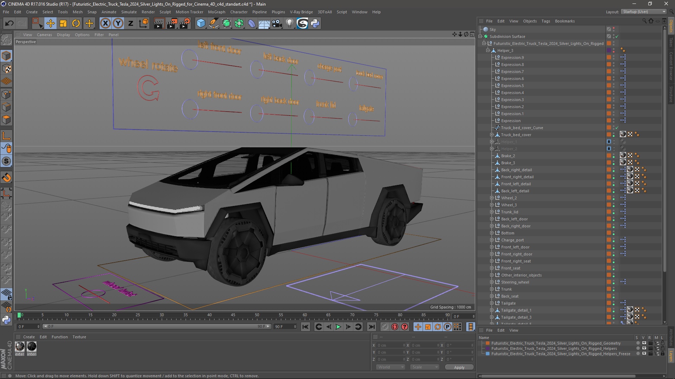Screen dimensions: 675x379
Task: Select the Move tool in top toolbar
Action: pos(50,24)
